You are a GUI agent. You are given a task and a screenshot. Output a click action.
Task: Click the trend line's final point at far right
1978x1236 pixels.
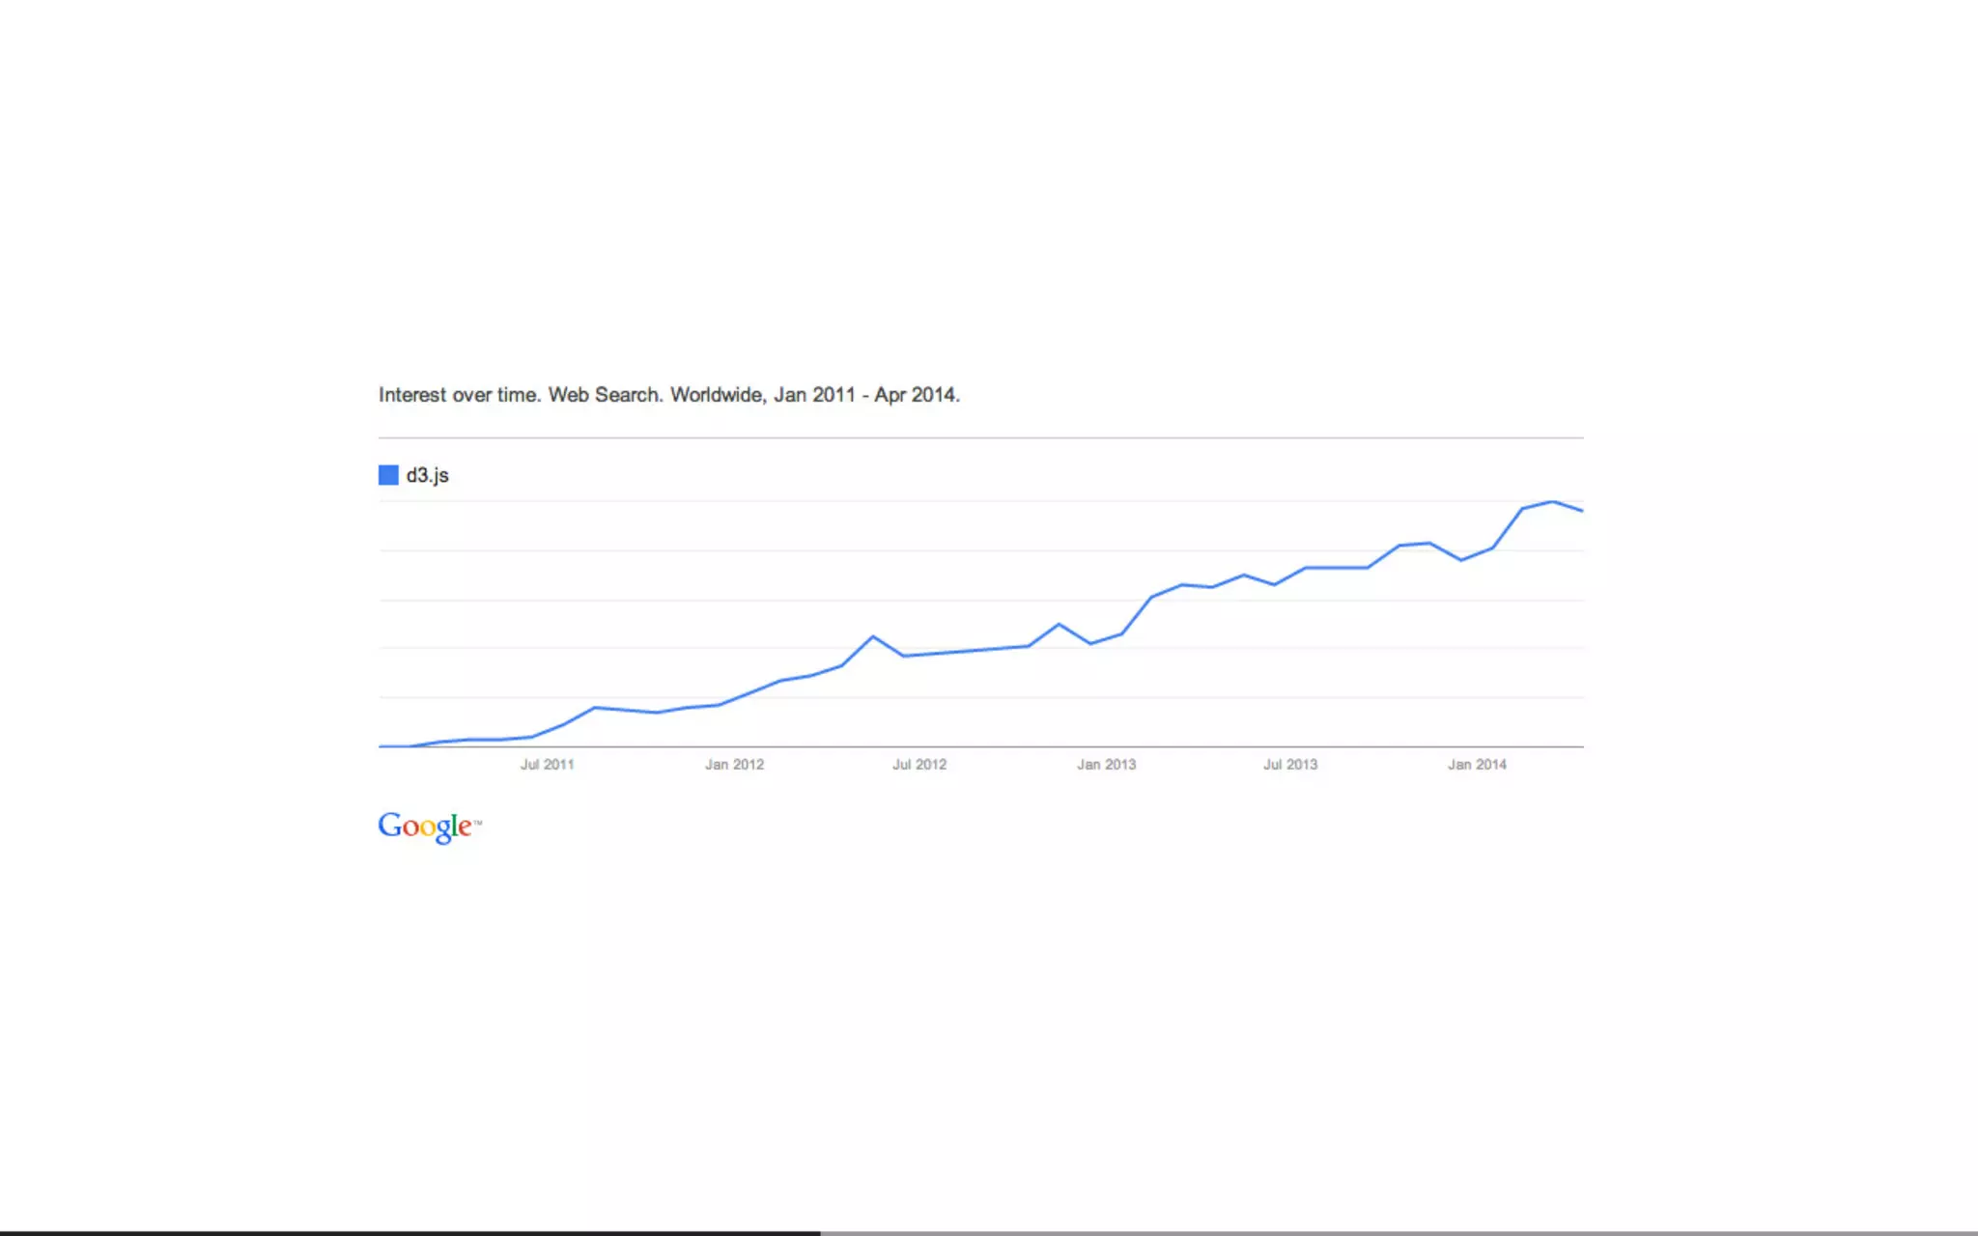(1582, 510)
